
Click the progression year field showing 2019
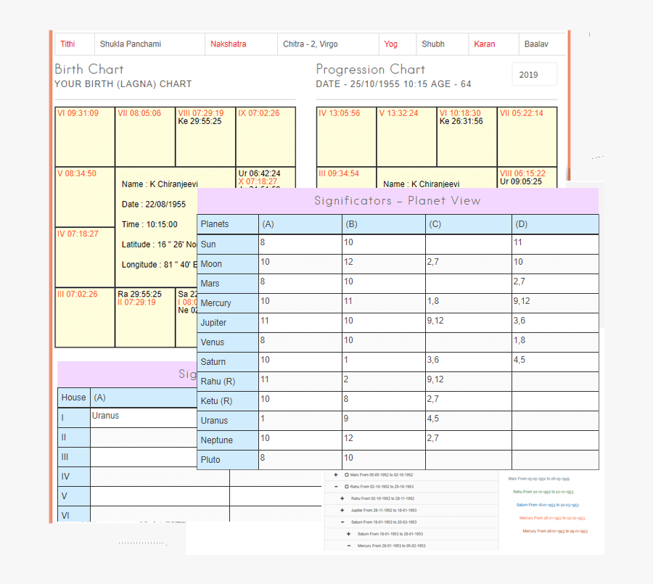tap(534, 75)
